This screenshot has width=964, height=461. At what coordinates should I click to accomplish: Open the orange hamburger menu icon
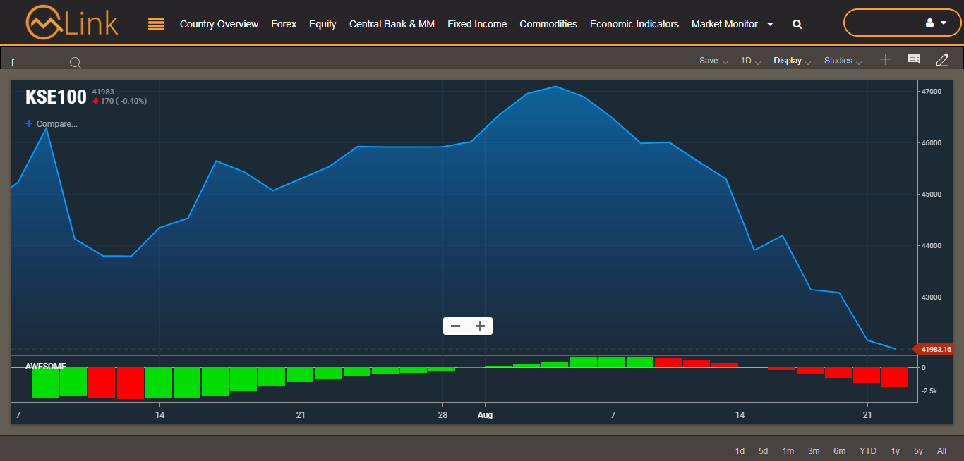(156, 24)
